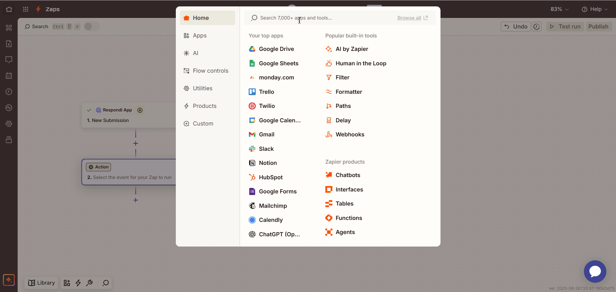The width and height of the screenshot is (616, 292).
Task: Choose ChatGPT (OpenAI) app
Action: [274, 234]
